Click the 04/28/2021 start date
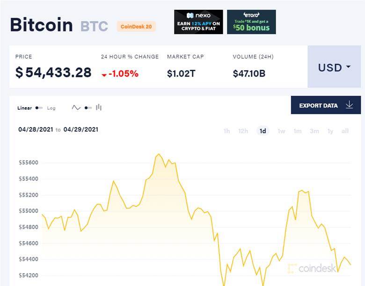The width and height of the screenshot is (365, 286). (36, 129)
